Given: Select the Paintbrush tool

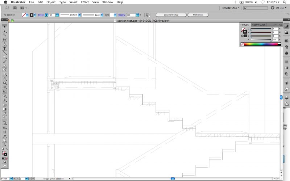Looking at the screenshot, I should [5, 61].
